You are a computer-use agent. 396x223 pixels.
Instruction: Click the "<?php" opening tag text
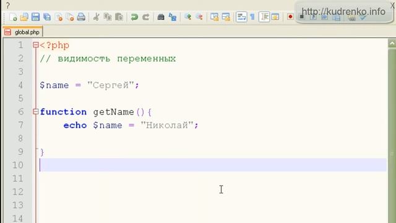coord(54,45)
